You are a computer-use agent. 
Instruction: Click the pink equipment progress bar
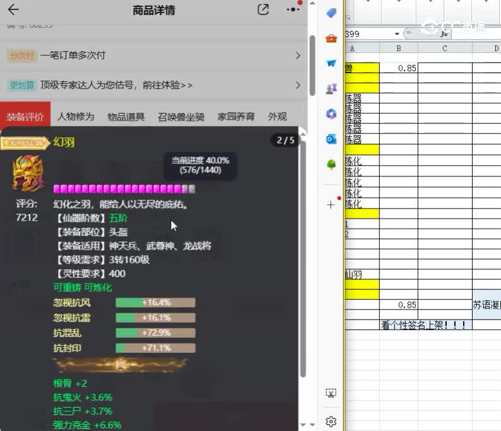click(x=124, y=189)
